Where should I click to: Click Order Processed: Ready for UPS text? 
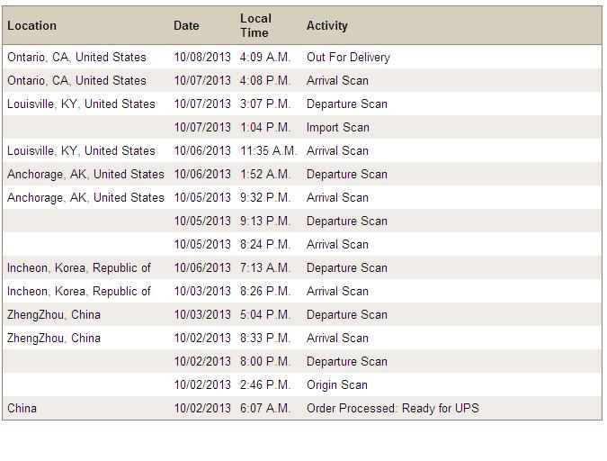(393, 408)
